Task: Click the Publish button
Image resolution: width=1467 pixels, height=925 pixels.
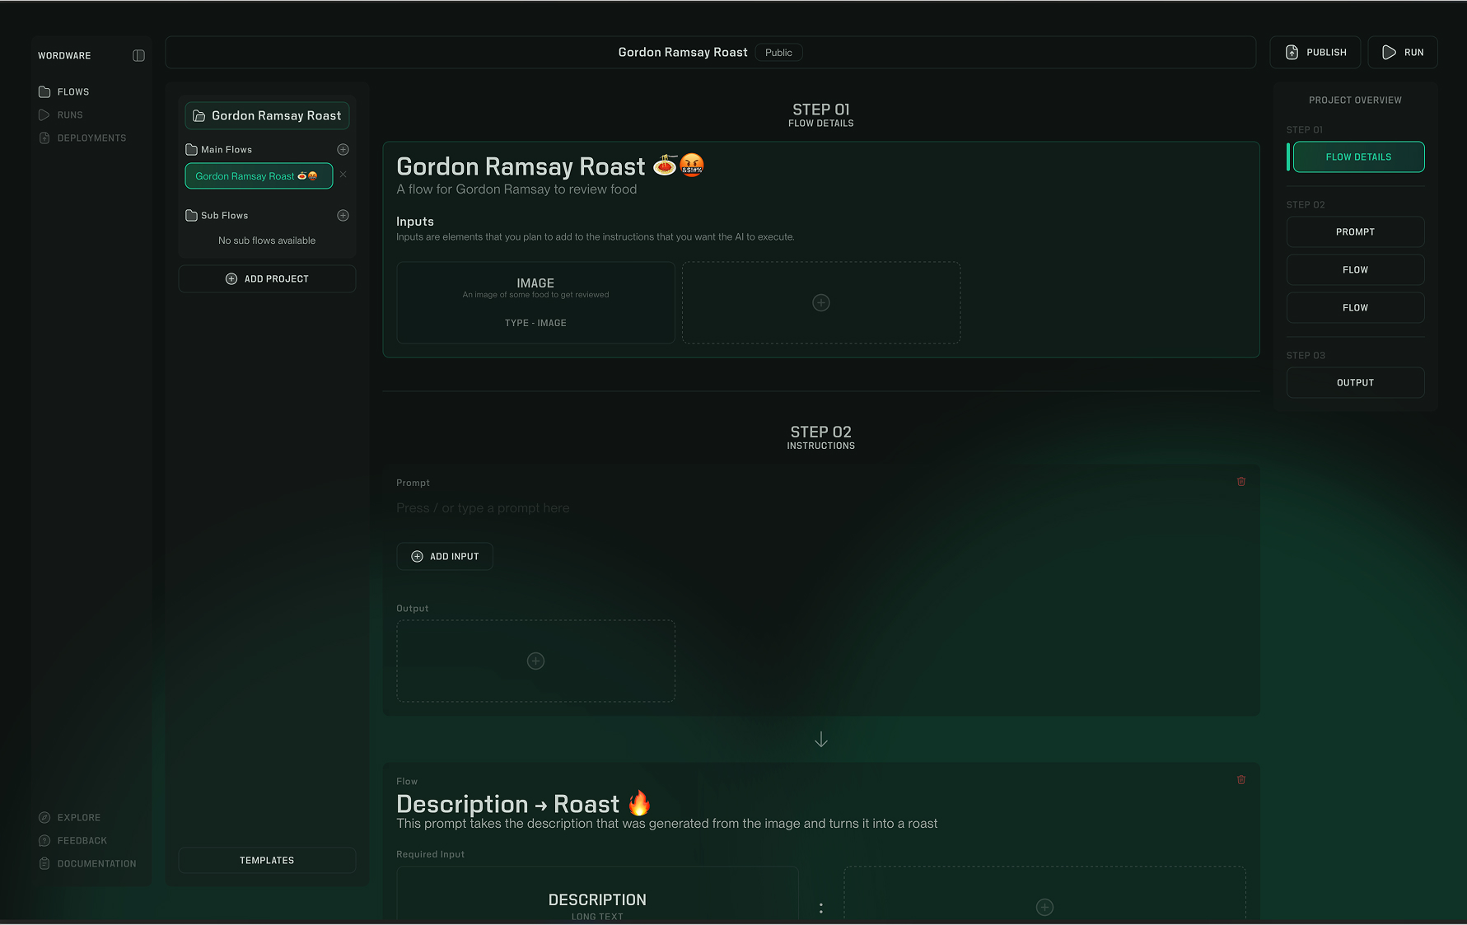Action: click(1315, 52)
